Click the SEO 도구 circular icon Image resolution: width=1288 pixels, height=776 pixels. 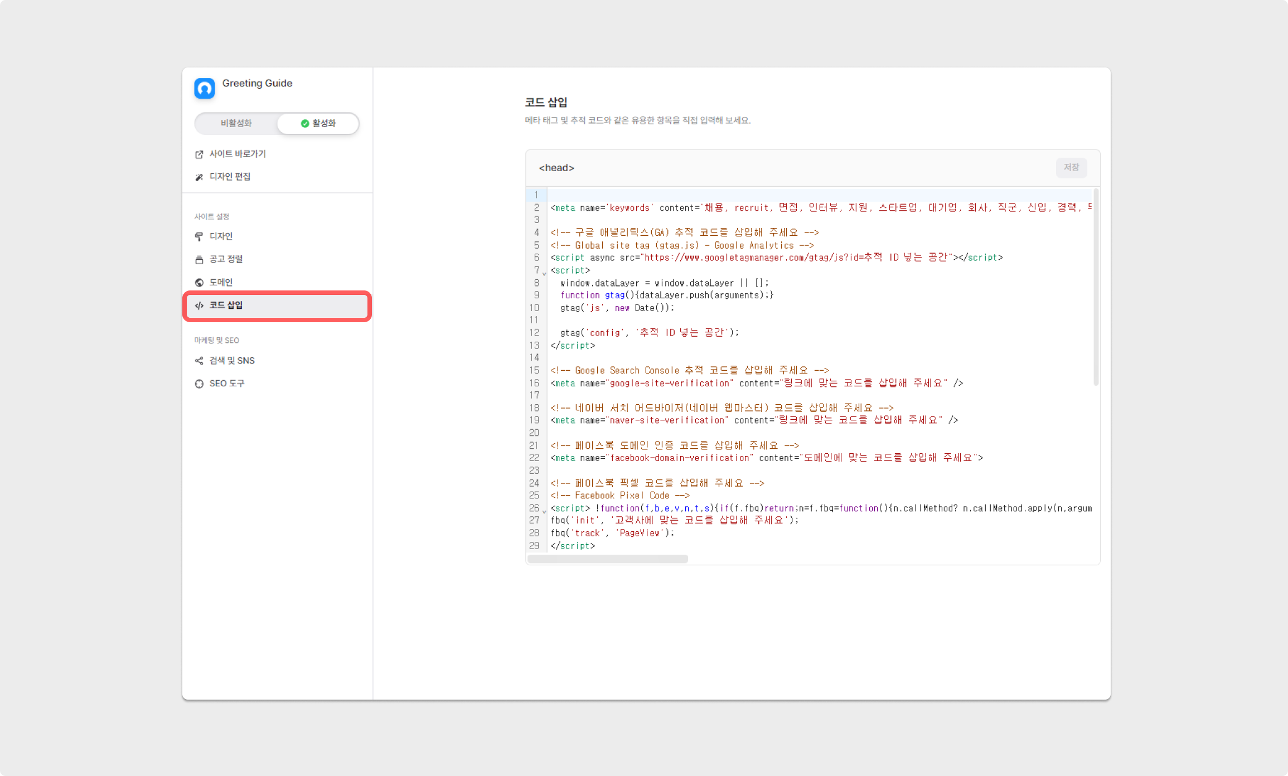pos(199,384)
